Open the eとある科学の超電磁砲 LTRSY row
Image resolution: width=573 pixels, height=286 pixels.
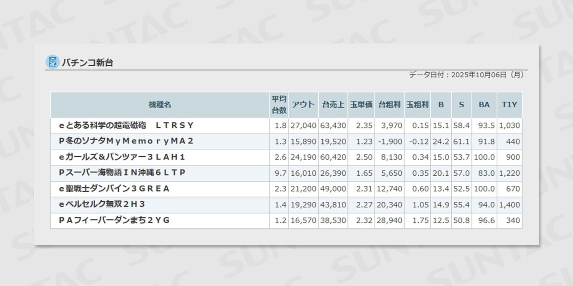coord(126,126)
